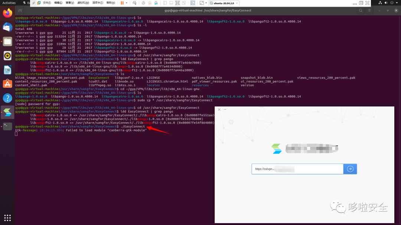Open the 查看(V) menu
This screenshot has width=401, height=225.
pos(70,3)
